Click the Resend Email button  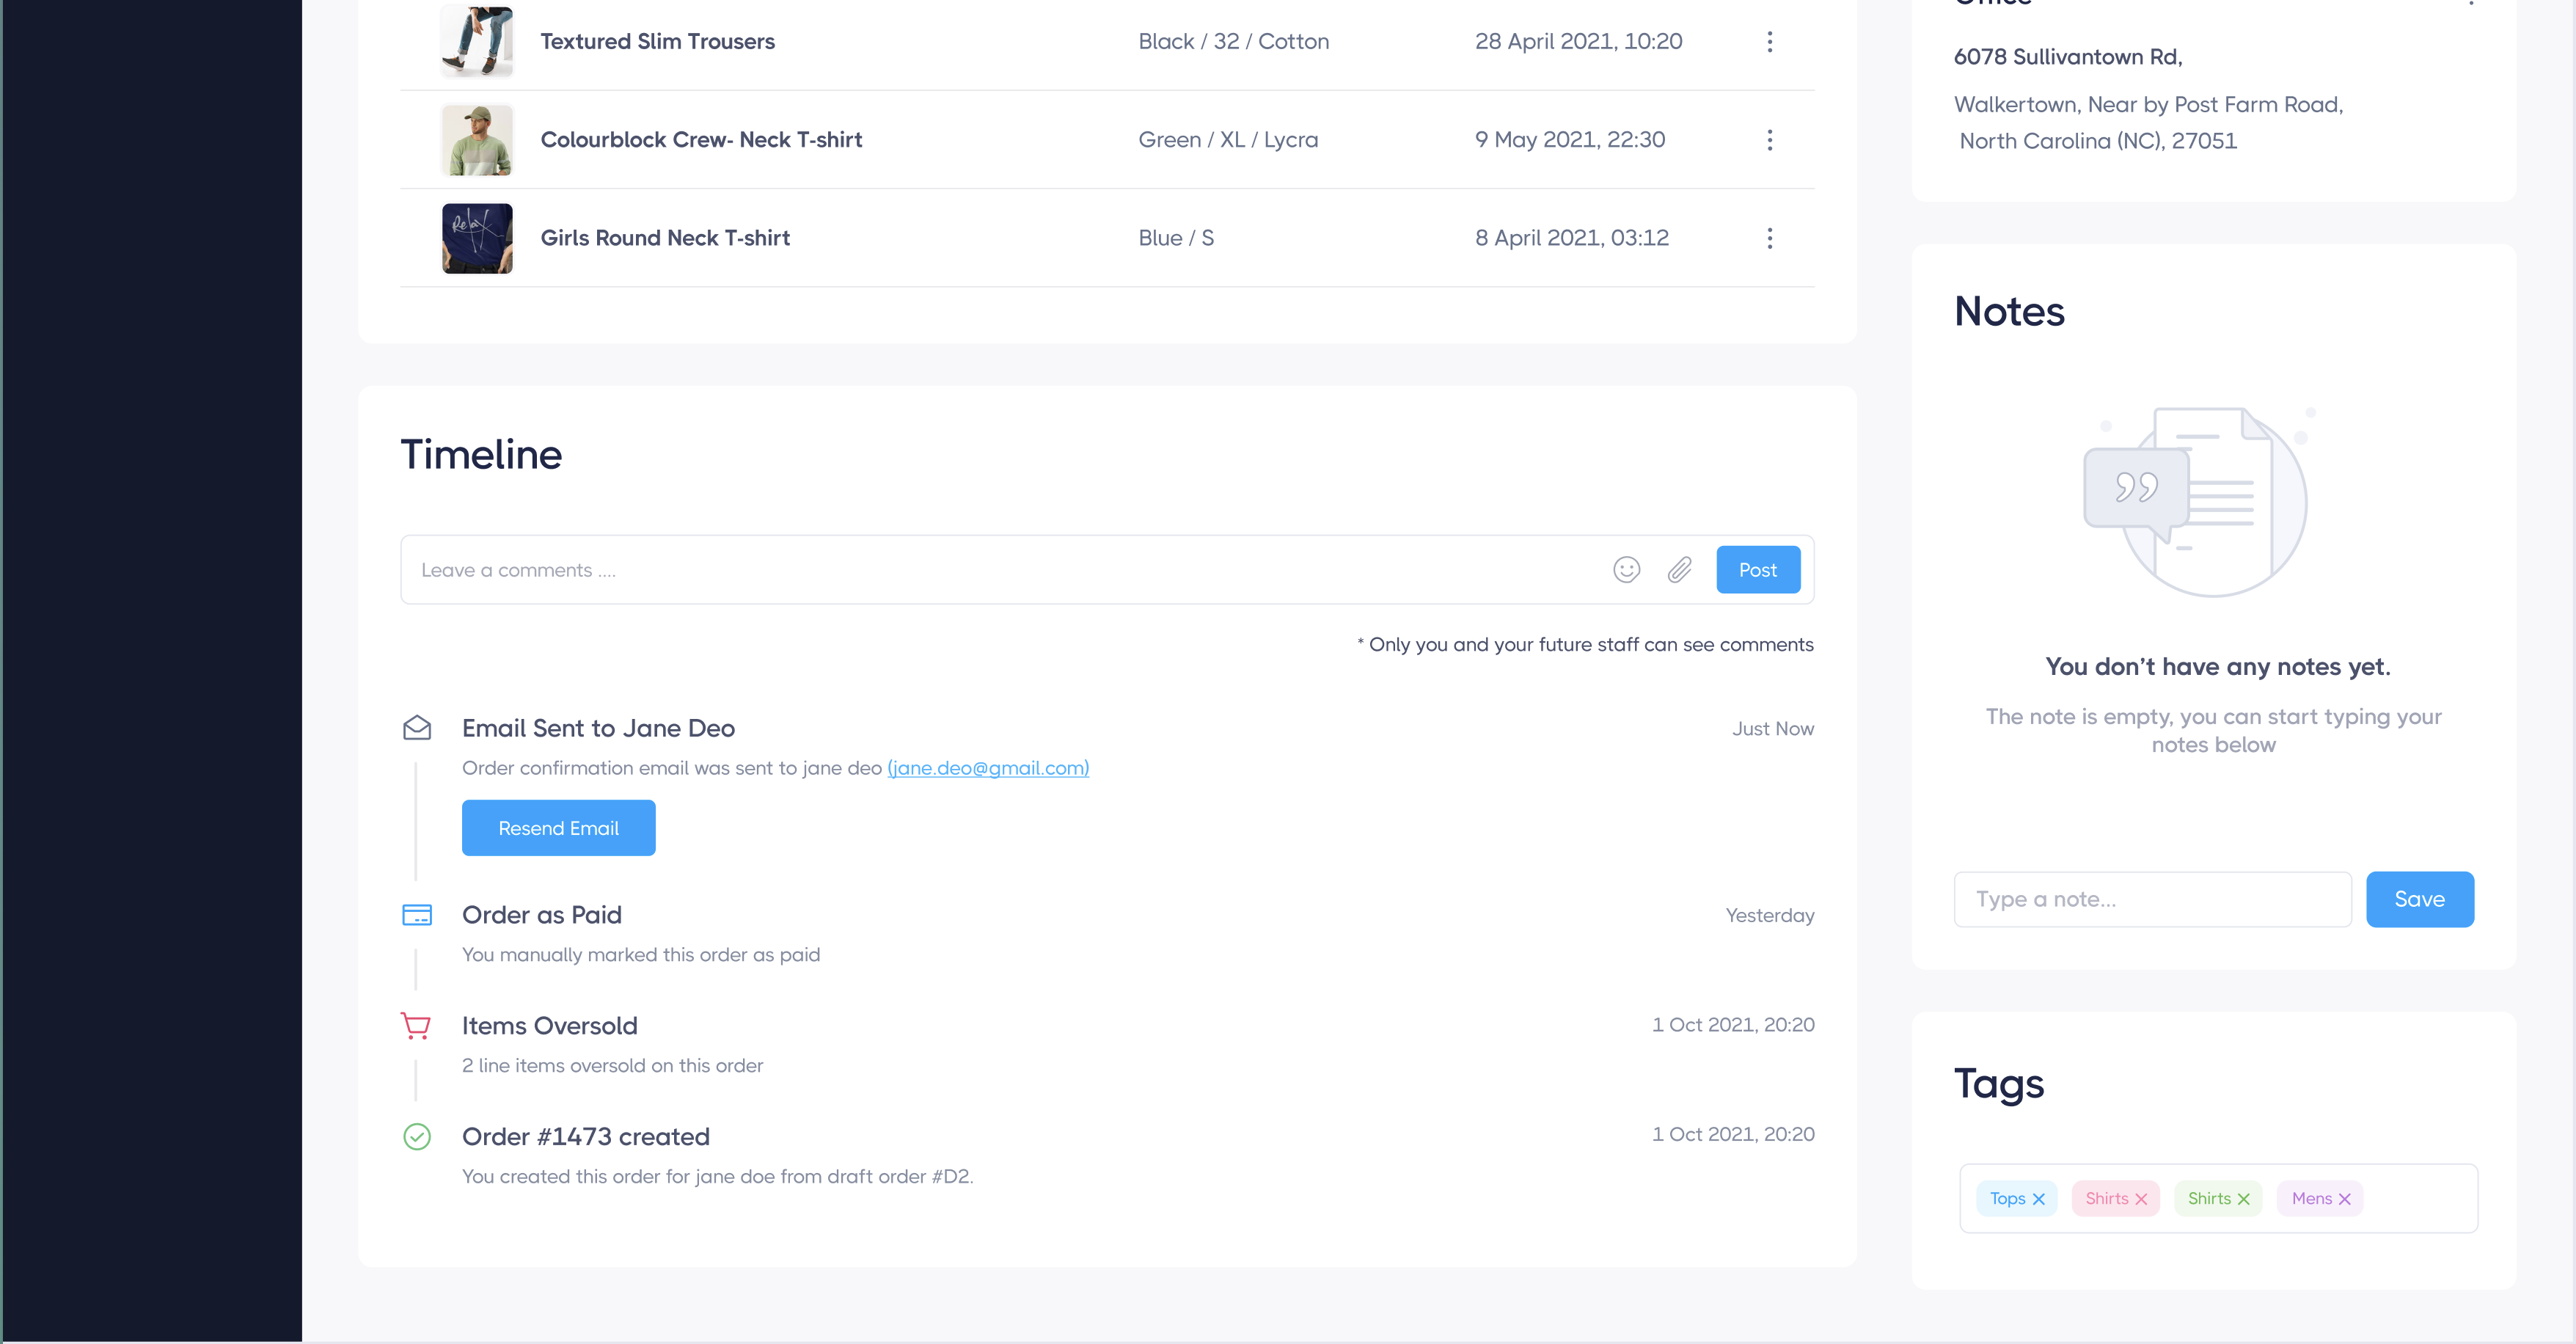558,827
